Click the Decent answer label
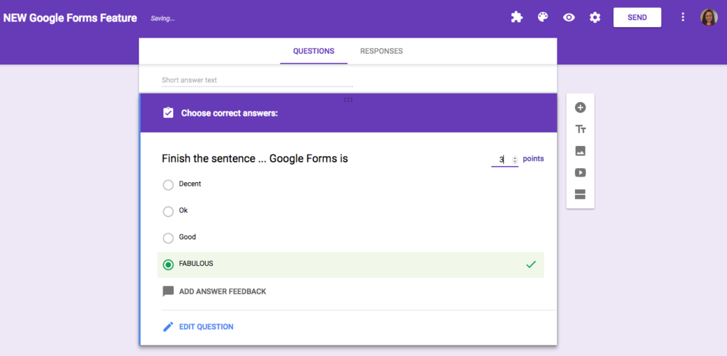The width and height of the screenshot is (727, 356). (x=190, y=184)
